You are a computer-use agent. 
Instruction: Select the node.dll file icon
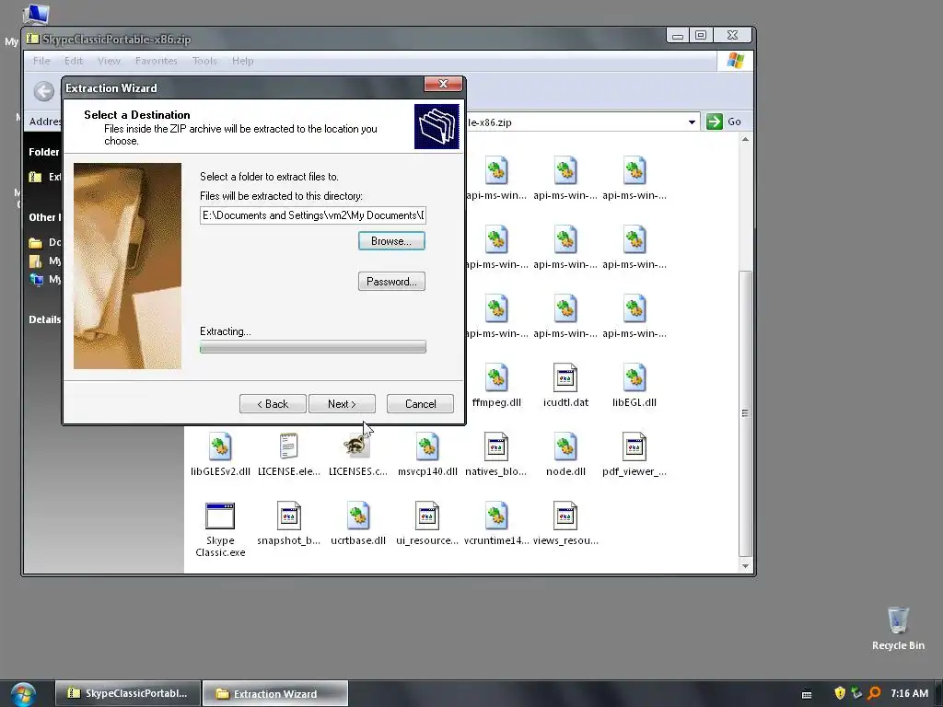point(565,446)
